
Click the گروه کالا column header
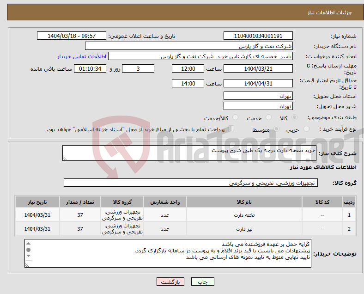pos(122,202)
